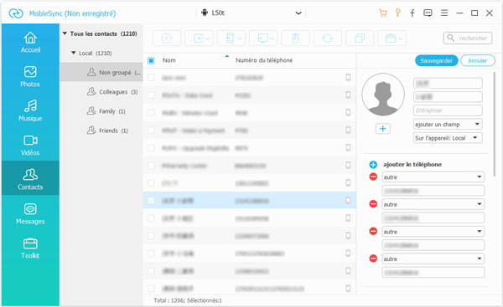Click the shopping cart purchase icon
503x307 pixels.
point(383,13)
